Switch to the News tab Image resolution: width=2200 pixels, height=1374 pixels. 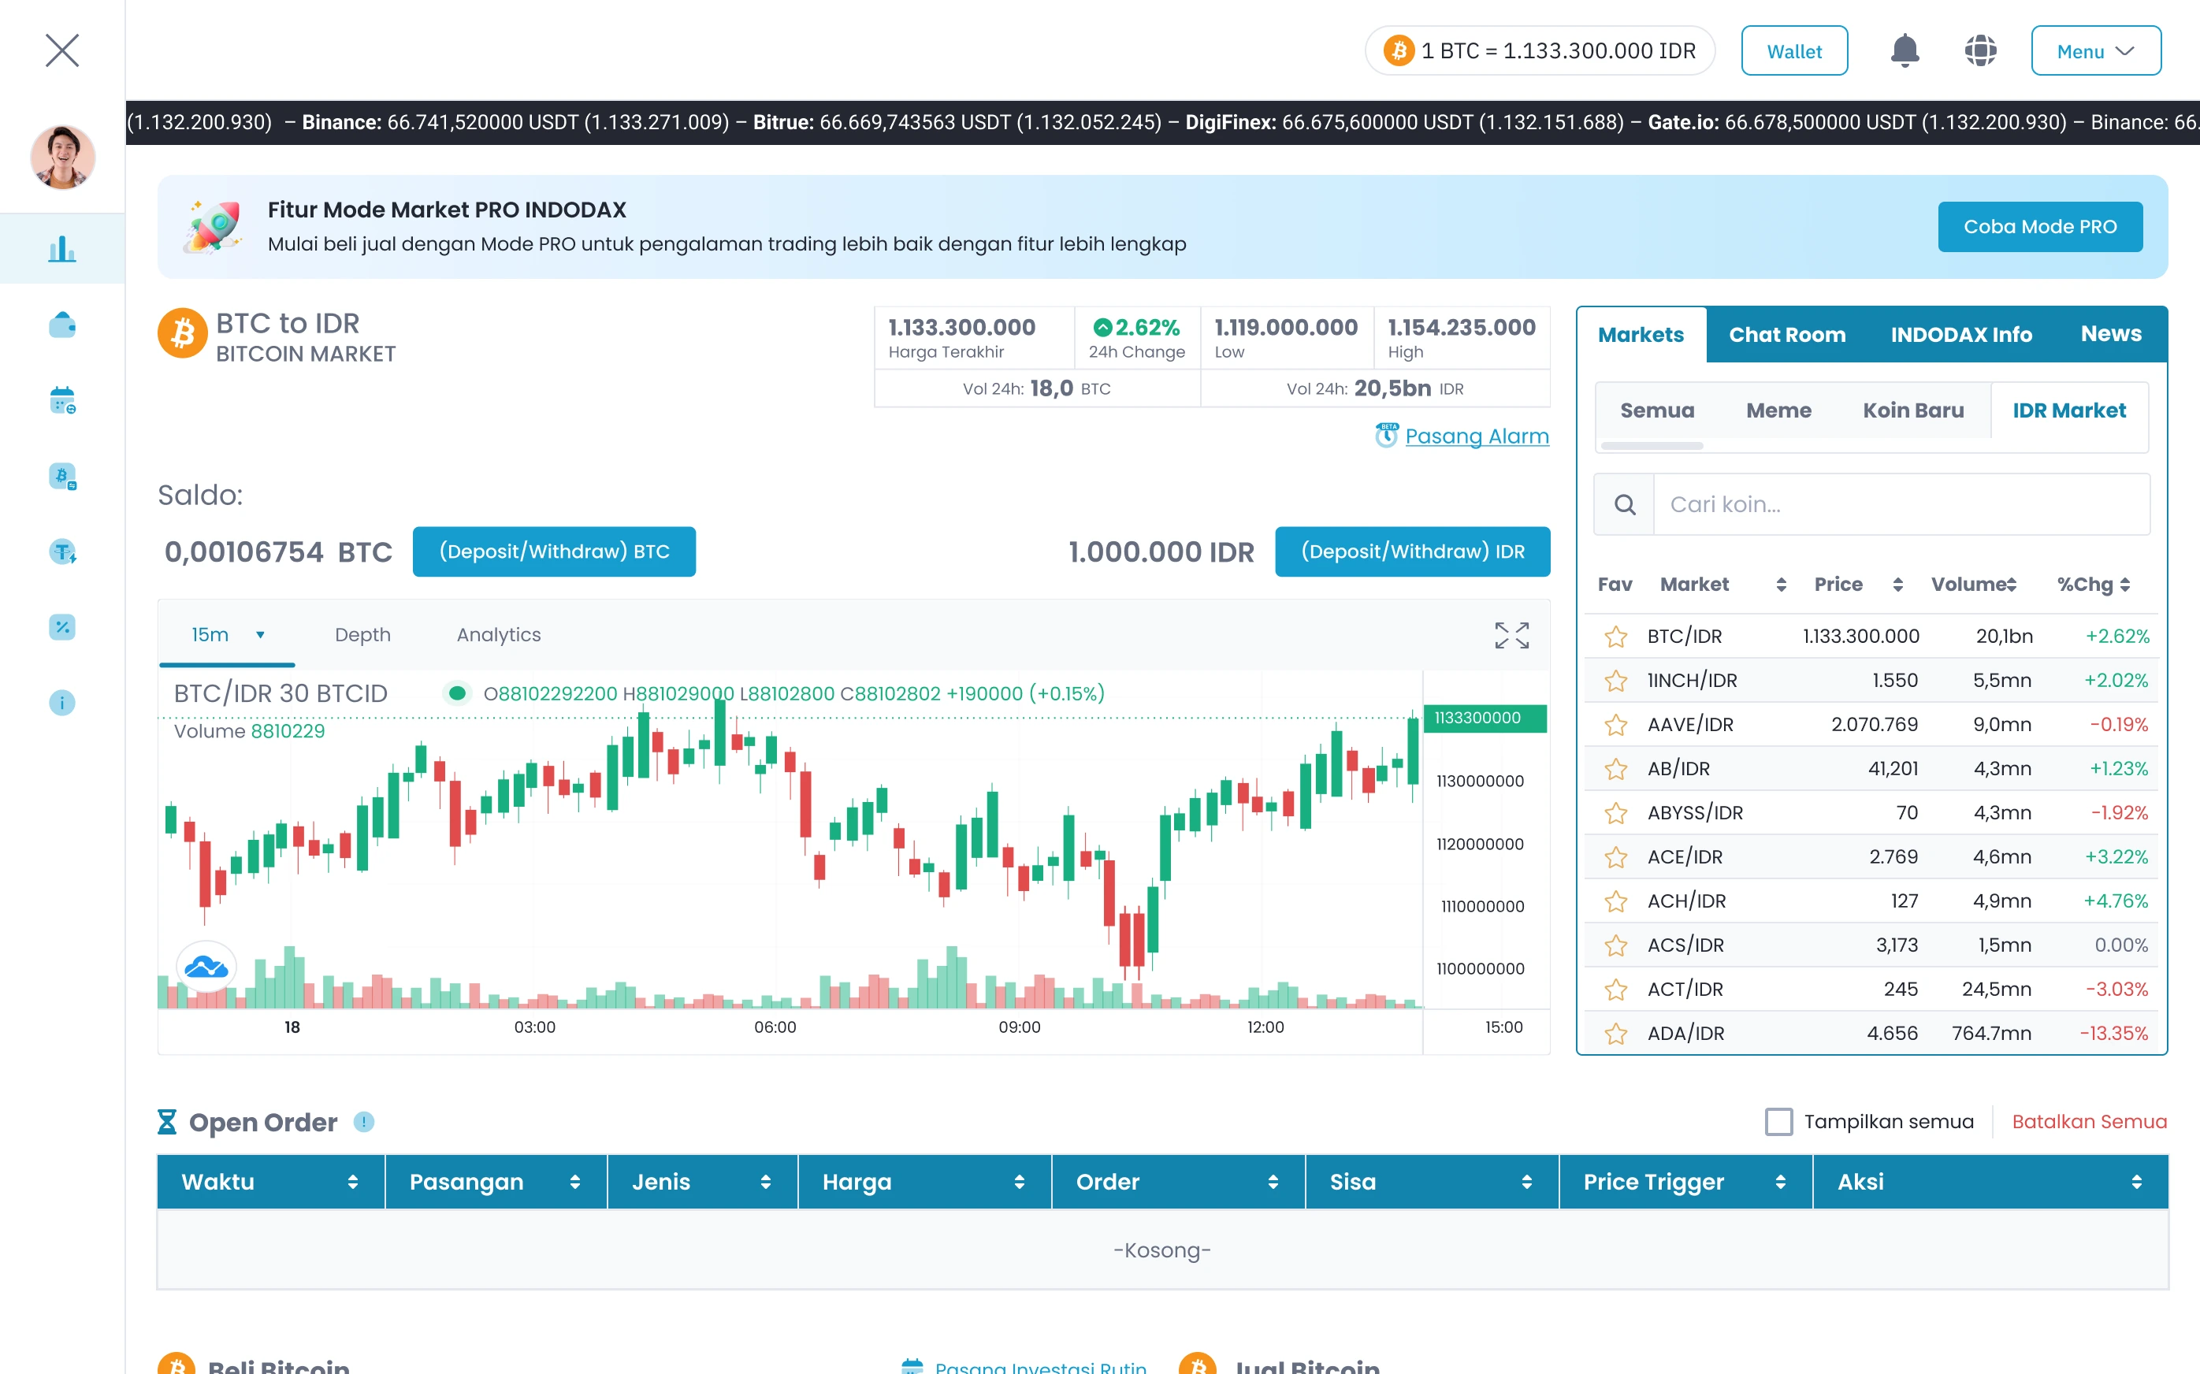[2110, 334]
